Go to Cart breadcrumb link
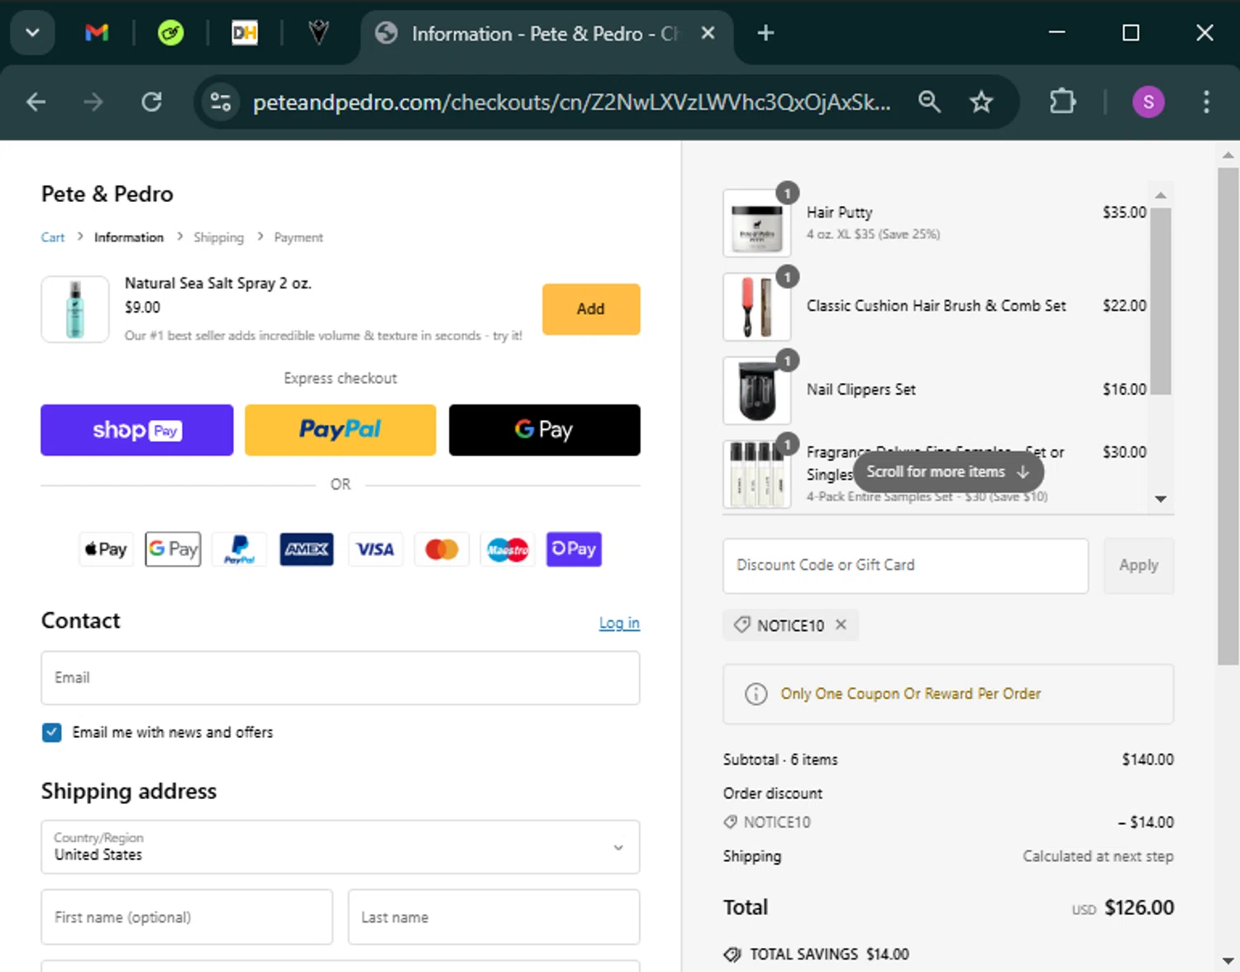This screenshot has height=972, width=1240. click(x=53, y=237)
